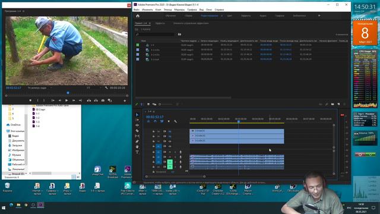Open the Маркеры menu
The height and width of the screenshot is (214, 380).
point(179,10)
